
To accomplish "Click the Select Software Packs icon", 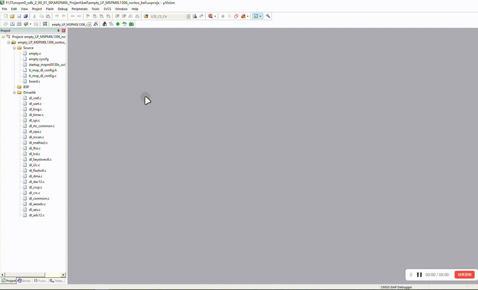I will [125, 24].
